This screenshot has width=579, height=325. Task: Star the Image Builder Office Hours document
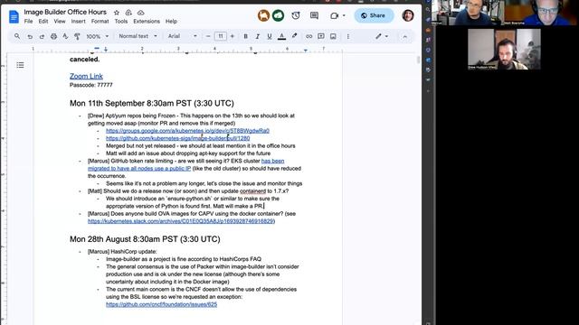tap(117, 13)
